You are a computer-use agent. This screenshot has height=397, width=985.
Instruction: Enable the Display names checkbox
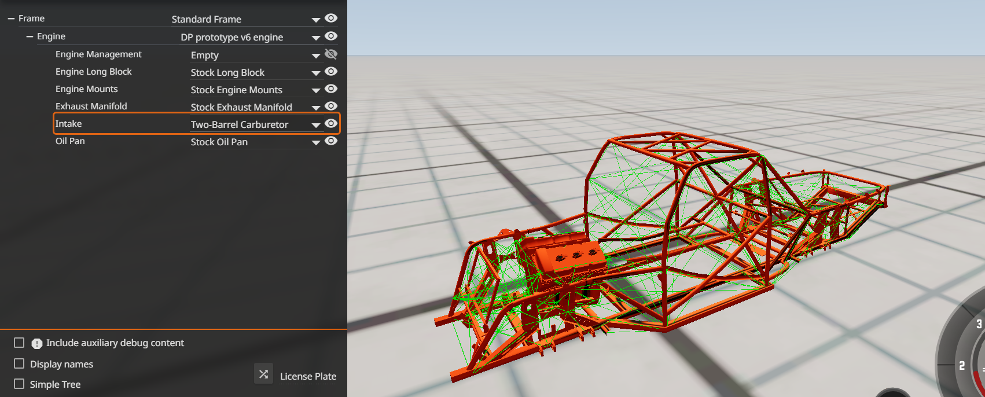click(19, 363)
